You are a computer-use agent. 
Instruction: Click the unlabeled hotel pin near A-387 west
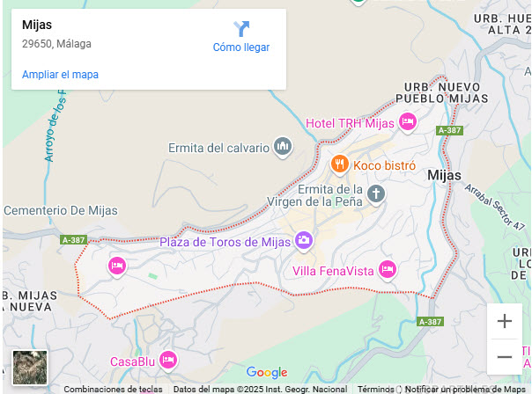117,267
